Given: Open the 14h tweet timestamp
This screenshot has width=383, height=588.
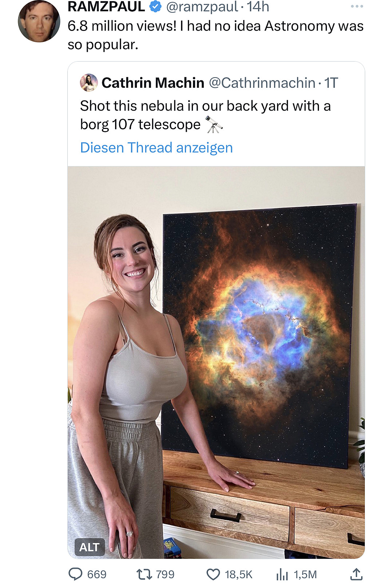Looking at the screenshot, I should coord(258,7).
